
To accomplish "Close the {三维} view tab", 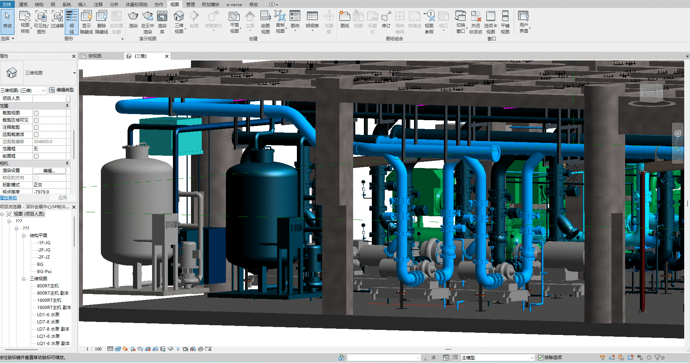I will pyautogui.click(x=167, y=56).
